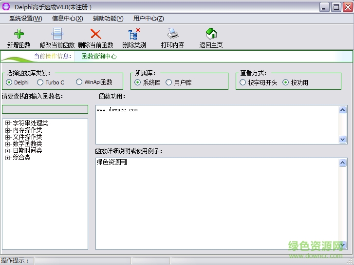354x265 pixels.
Task: Select the 字符串处理类 category label
Action: (31, 123)
